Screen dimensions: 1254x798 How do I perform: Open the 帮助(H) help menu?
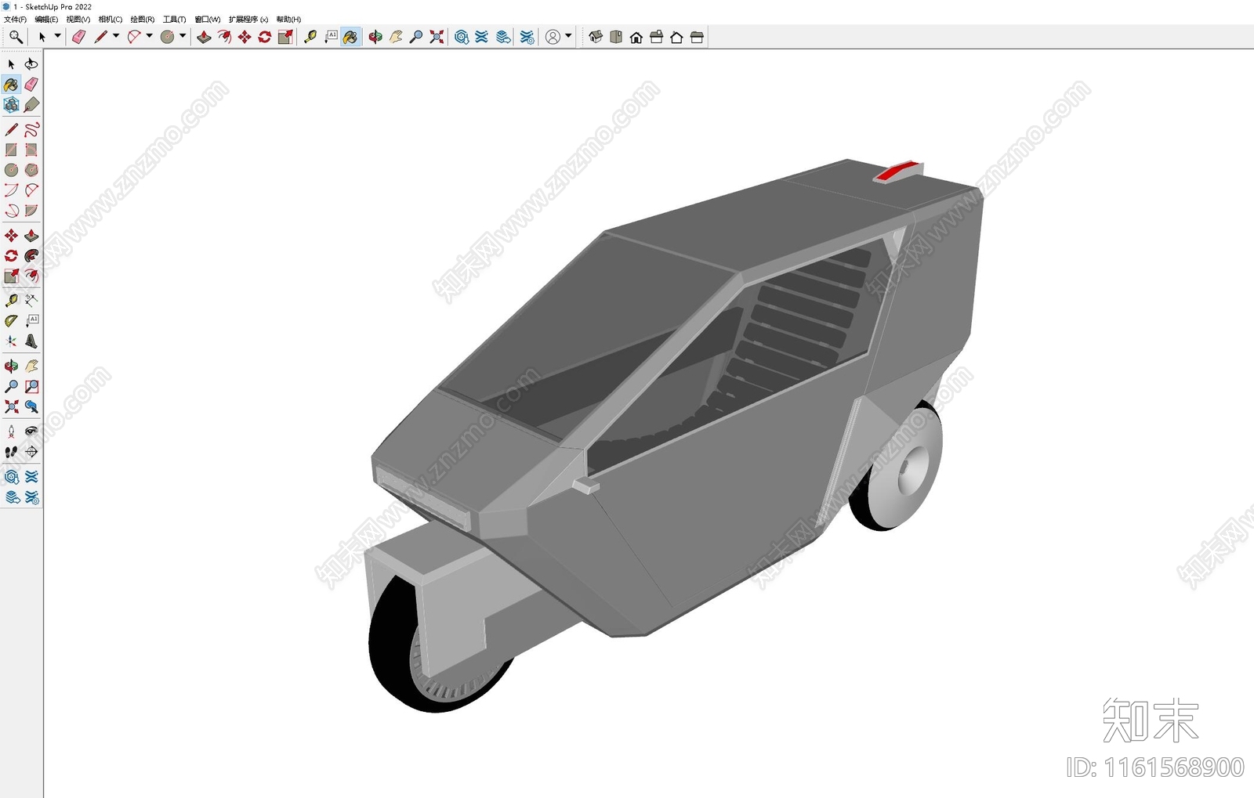tap(288, 20)
